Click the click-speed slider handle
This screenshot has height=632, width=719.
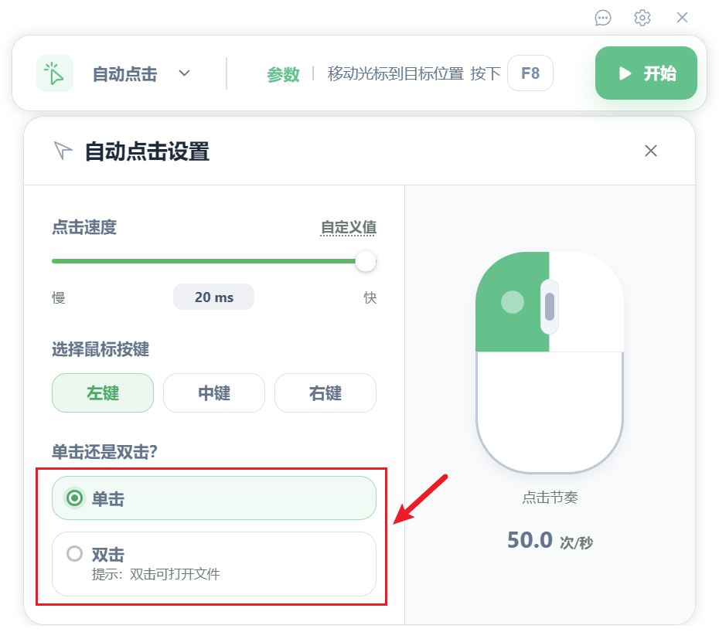point(366,261)
